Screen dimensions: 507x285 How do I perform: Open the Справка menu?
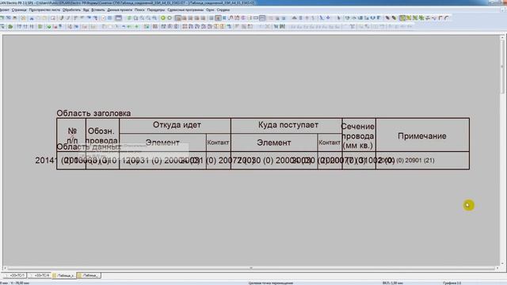pyautogui.click(x=223, y=10)
